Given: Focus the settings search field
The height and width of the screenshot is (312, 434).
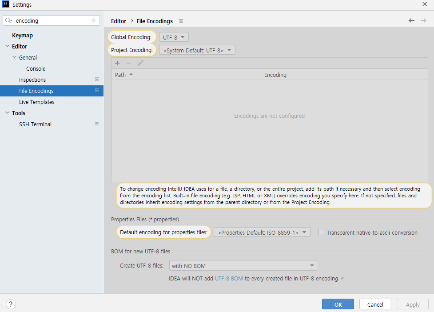Looking at the screenshot, I should 51,20.
